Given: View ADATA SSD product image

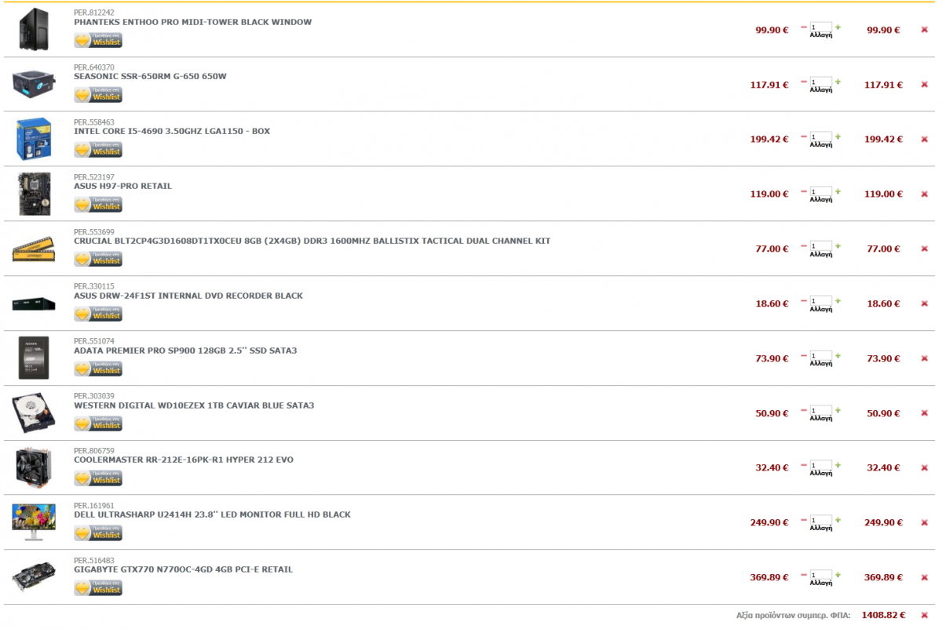Looking at the screenshot, I should click(34, 358).
